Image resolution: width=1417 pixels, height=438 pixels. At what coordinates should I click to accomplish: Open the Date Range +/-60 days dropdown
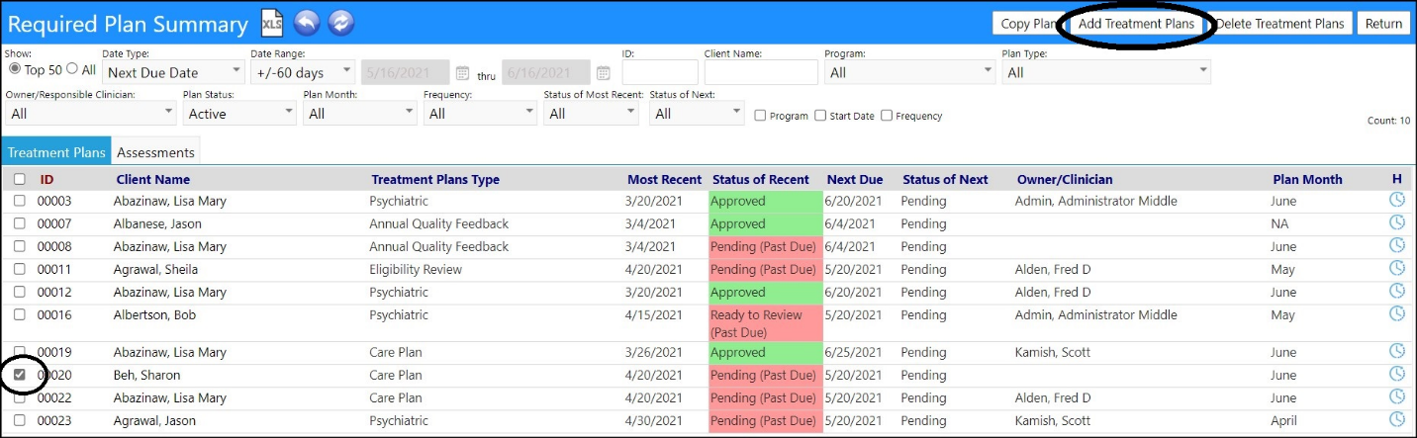click(x=303, y=72)
